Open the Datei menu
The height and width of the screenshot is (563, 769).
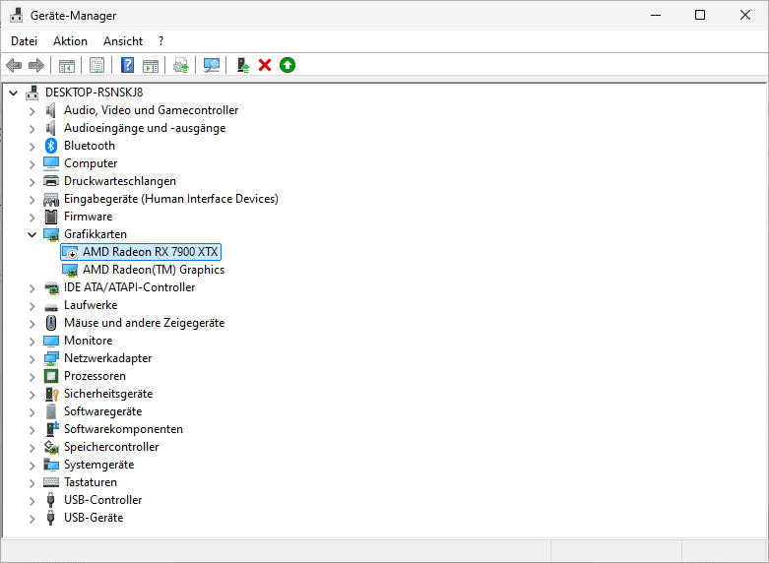tap(24, 41)
